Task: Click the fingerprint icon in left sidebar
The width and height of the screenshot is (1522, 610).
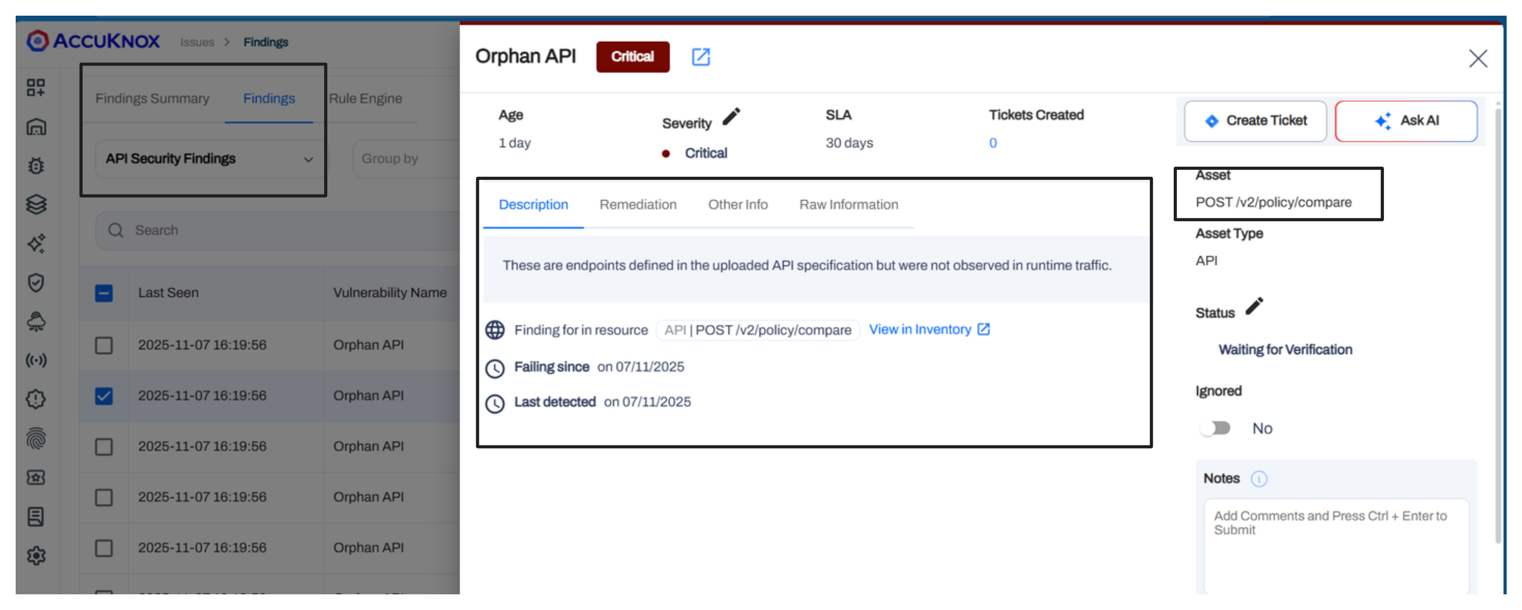Action: [36, 438]
